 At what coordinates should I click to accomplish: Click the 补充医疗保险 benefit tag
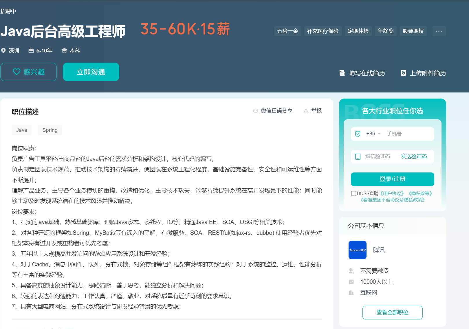[323, 31]
